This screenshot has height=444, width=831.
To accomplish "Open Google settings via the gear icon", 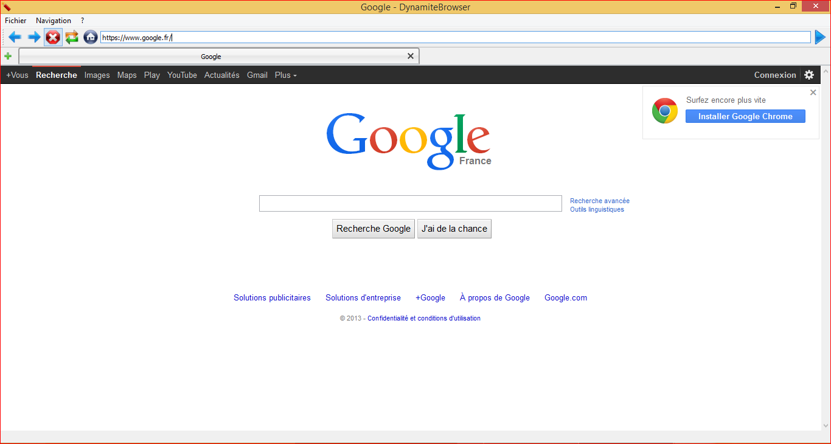I will 809,75.
